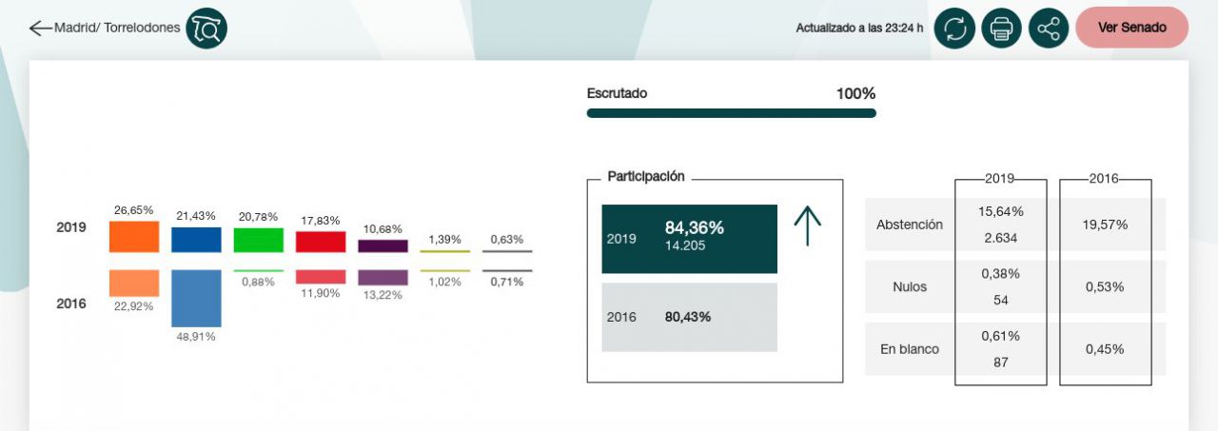The width and height of the screenshot is (1218, 431).
Task: Click the back arrow beside Madrid/ Torrelodones
Action: (x=40, y=29)
